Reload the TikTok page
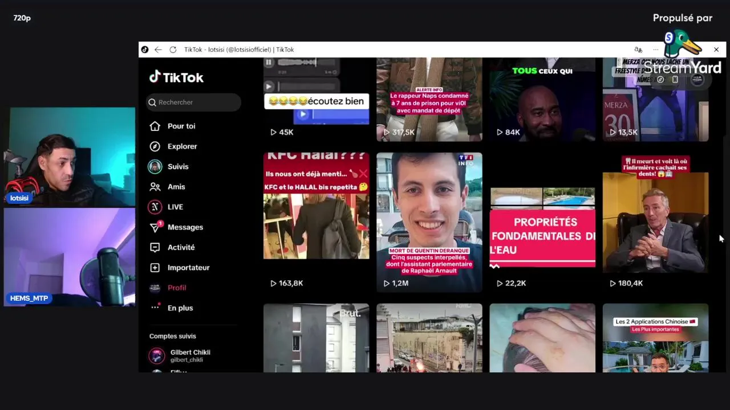The image size is (730, 410). [173, 50]
